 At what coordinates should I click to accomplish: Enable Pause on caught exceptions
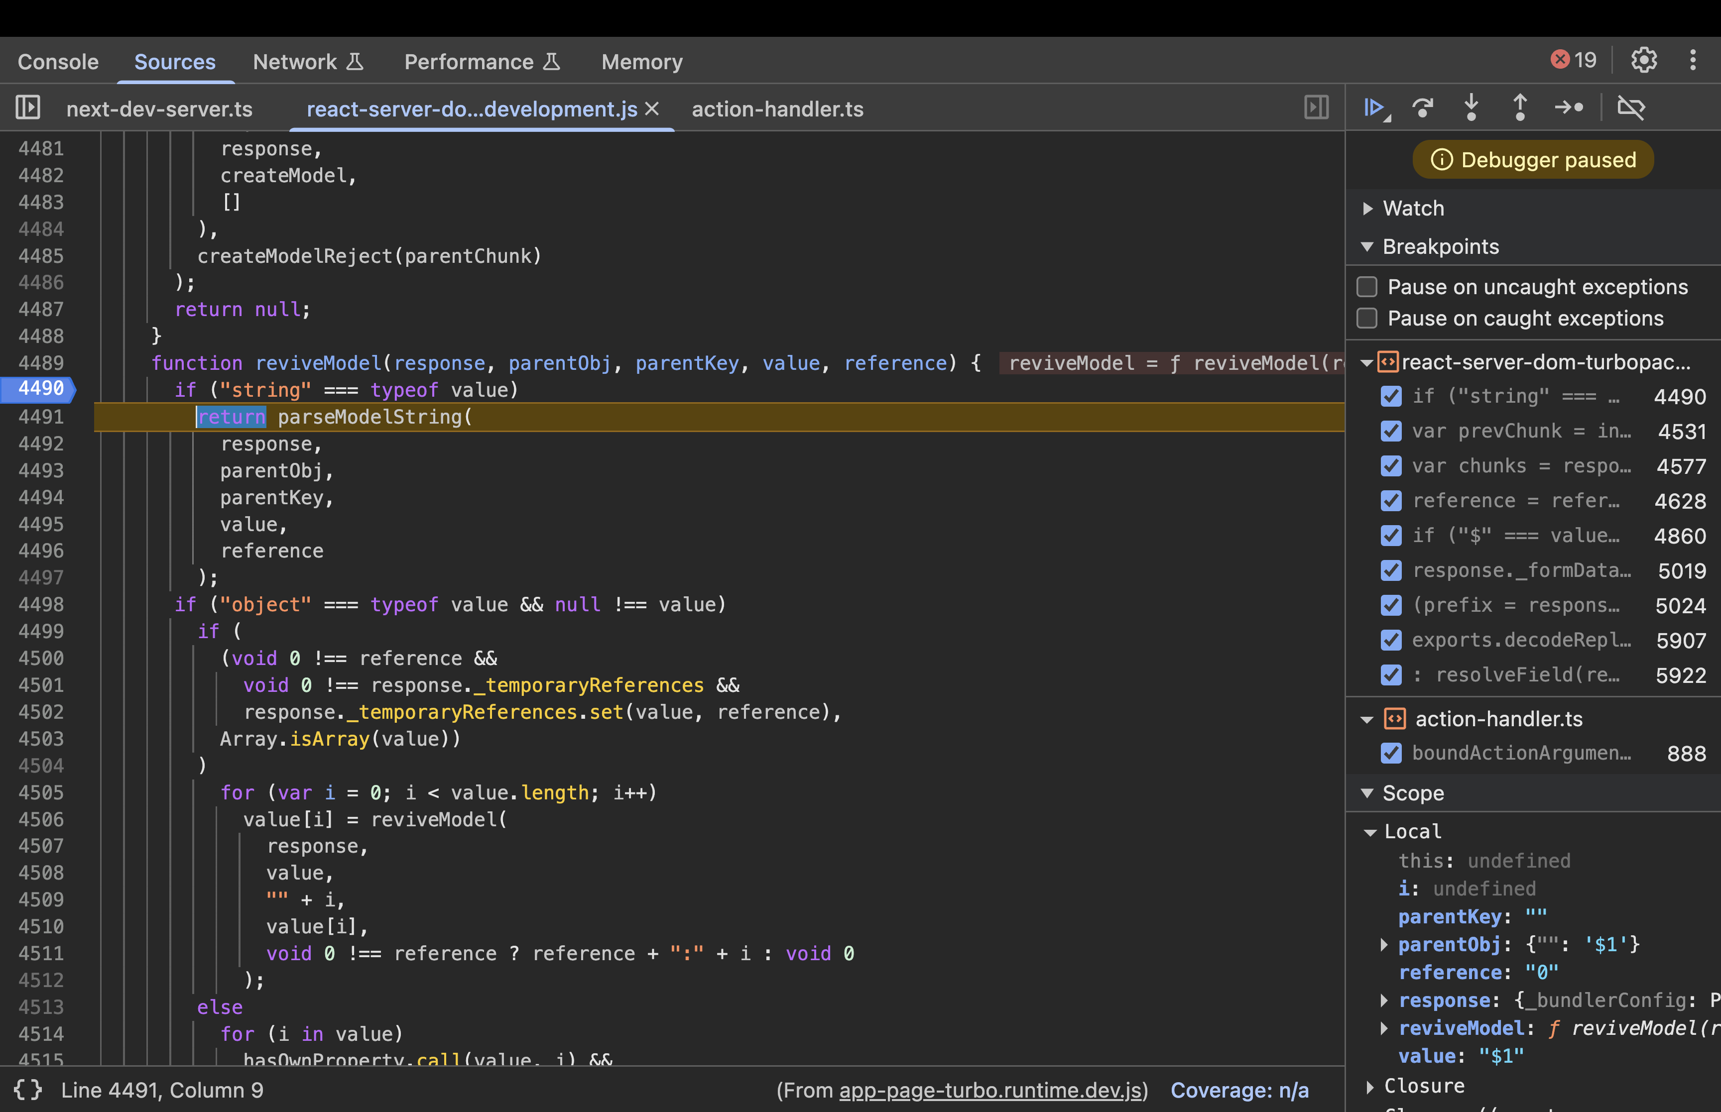pyautogui.click(x=1367, y=319)
